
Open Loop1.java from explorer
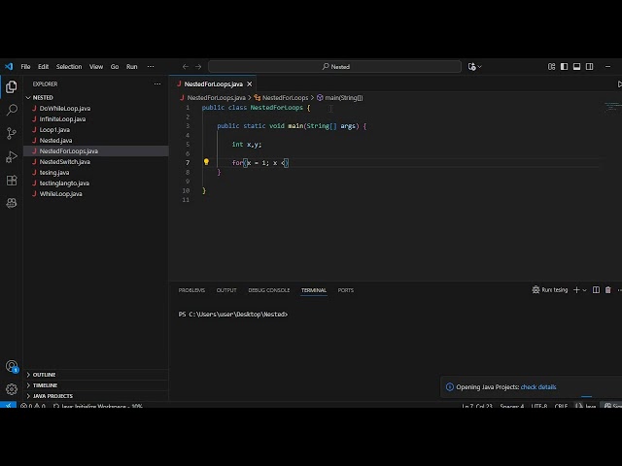(x=95, y=129)
